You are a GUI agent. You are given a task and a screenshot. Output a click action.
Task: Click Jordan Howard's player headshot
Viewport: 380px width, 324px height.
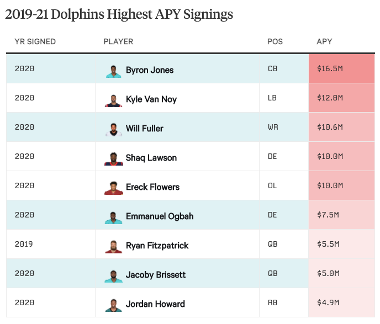click(x=113, y=305)
